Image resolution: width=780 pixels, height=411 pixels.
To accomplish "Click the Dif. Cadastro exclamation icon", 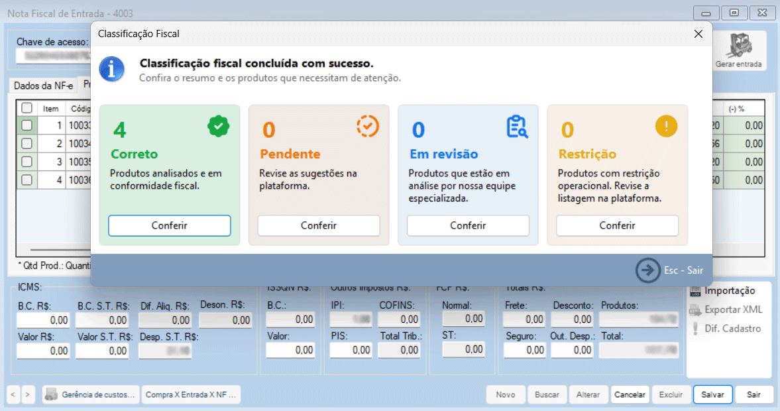I will click(x=695, y=329).
